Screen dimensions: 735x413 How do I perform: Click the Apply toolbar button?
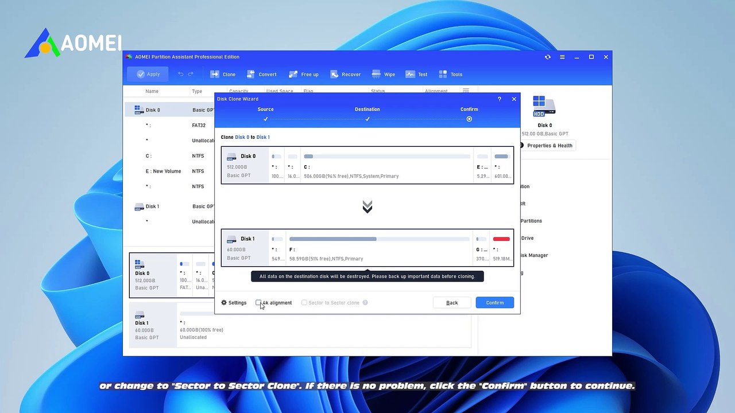click(148, 74)
